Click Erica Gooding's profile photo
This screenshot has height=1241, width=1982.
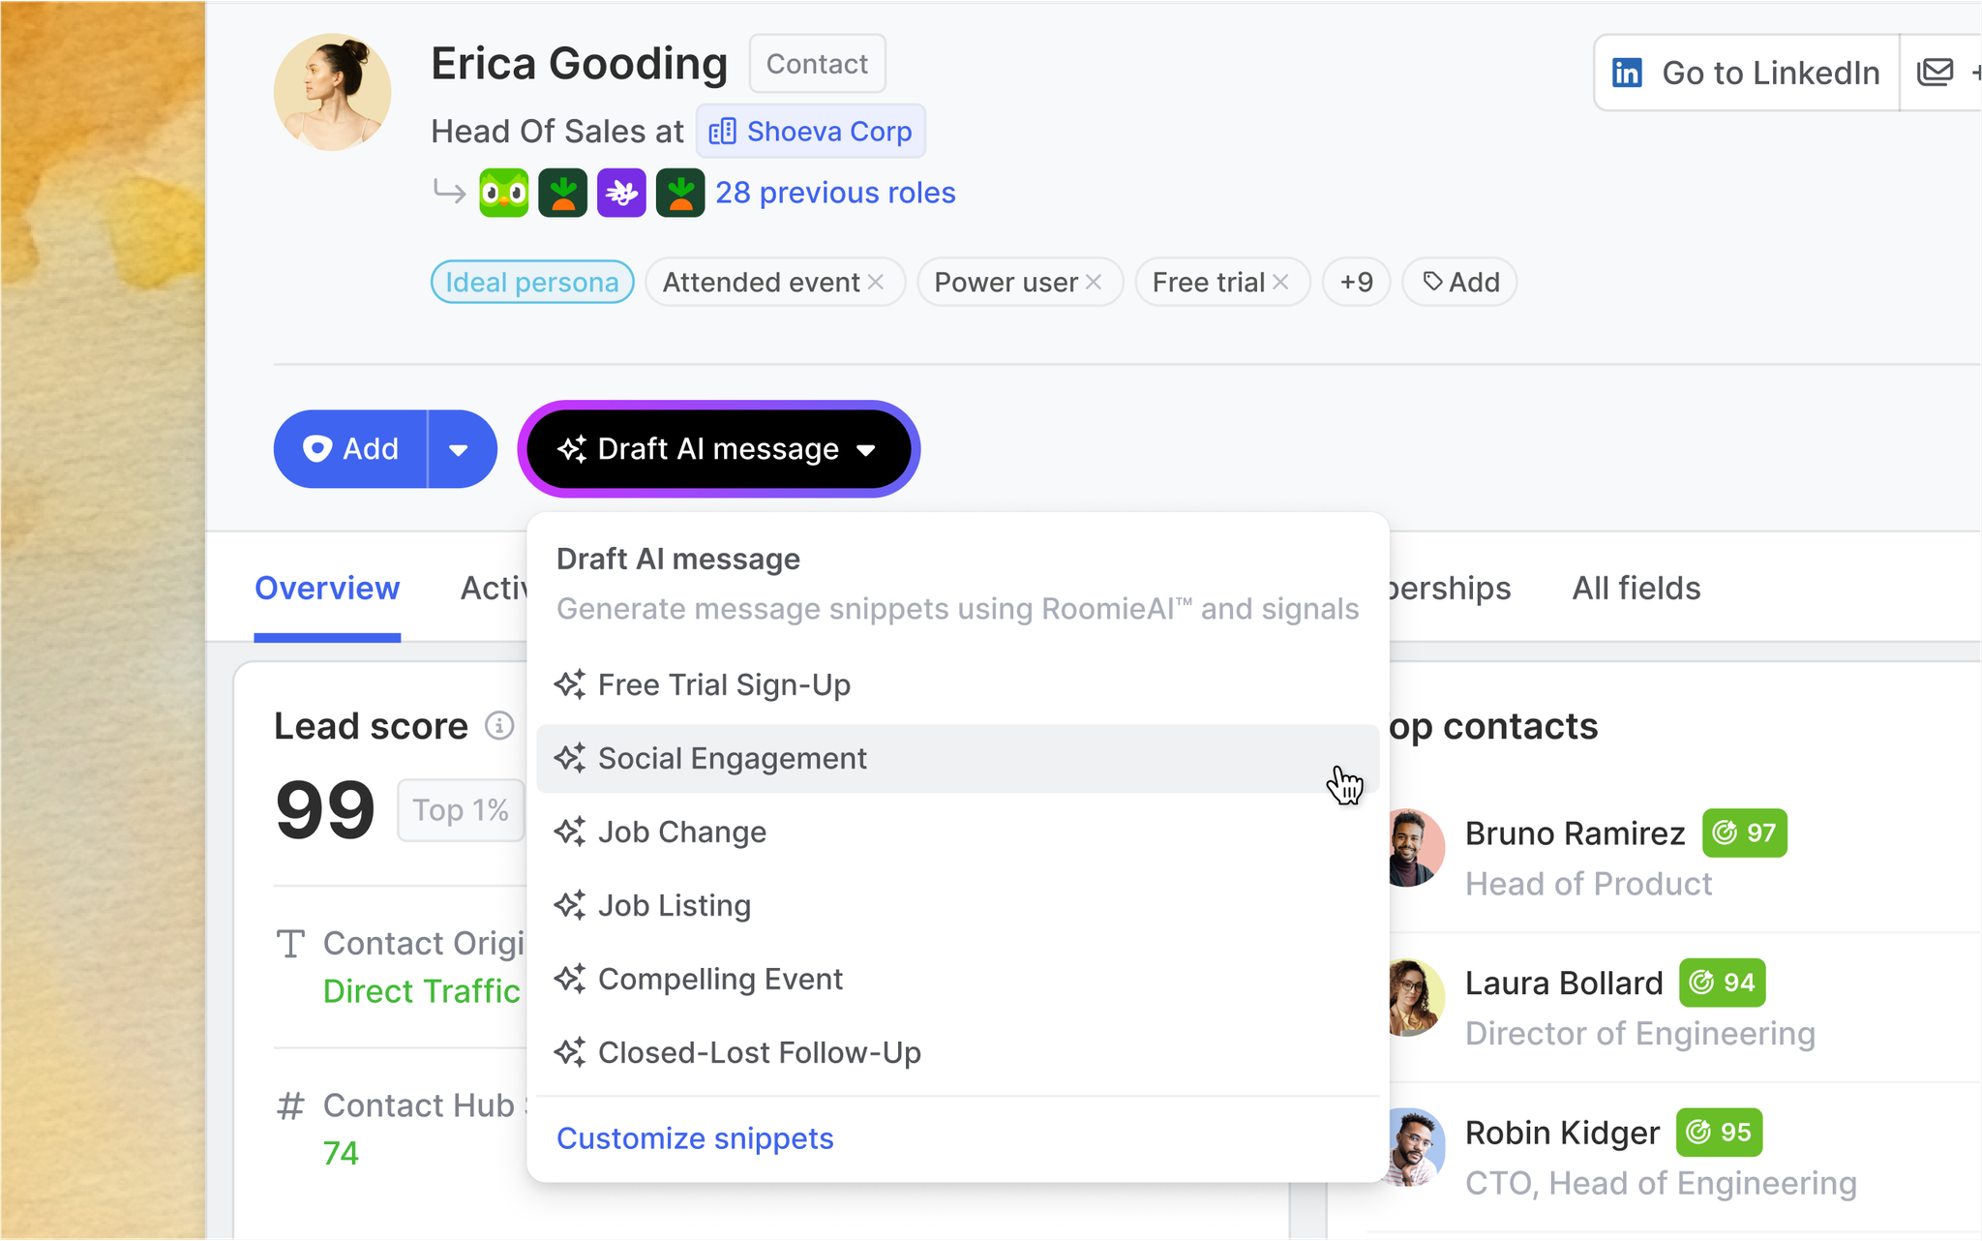(332, 93)
